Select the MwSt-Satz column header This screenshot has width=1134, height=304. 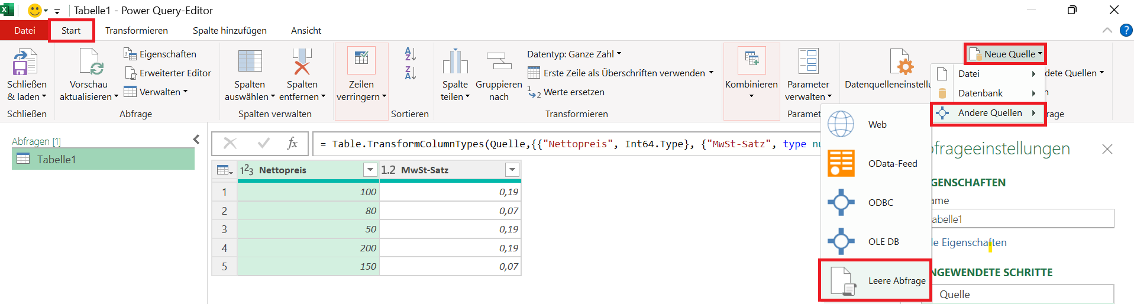point(450,170)
